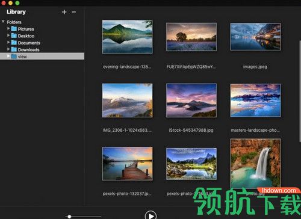Click the view folder label

click(x=22, y=57)
